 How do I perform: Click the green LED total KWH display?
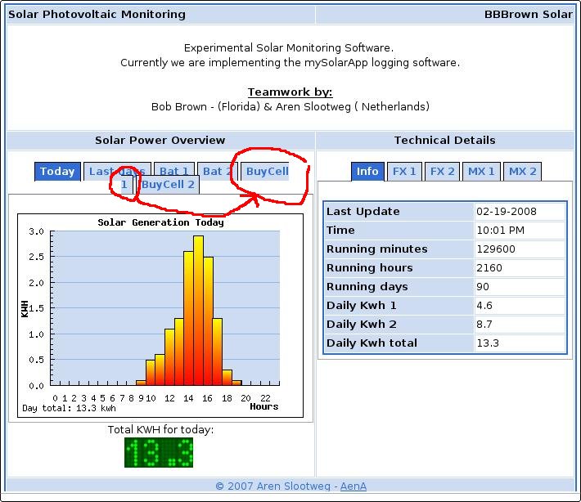tap(159, 453)
